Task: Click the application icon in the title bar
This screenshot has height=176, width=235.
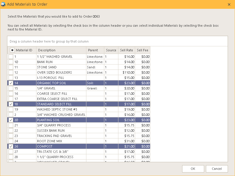Action: coord(3,4)
